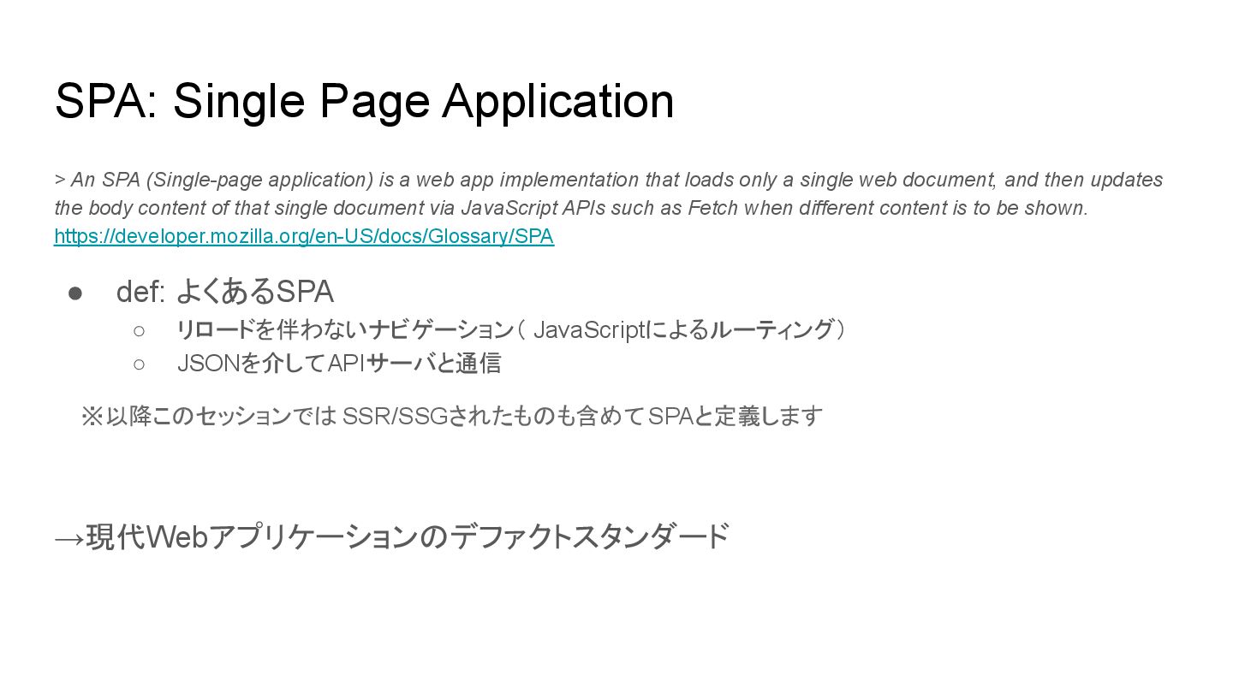Click the italic quote line beginning '> An SPA'
The height and width of the screenshot is (693, 1233).
[x=608, y=180]
